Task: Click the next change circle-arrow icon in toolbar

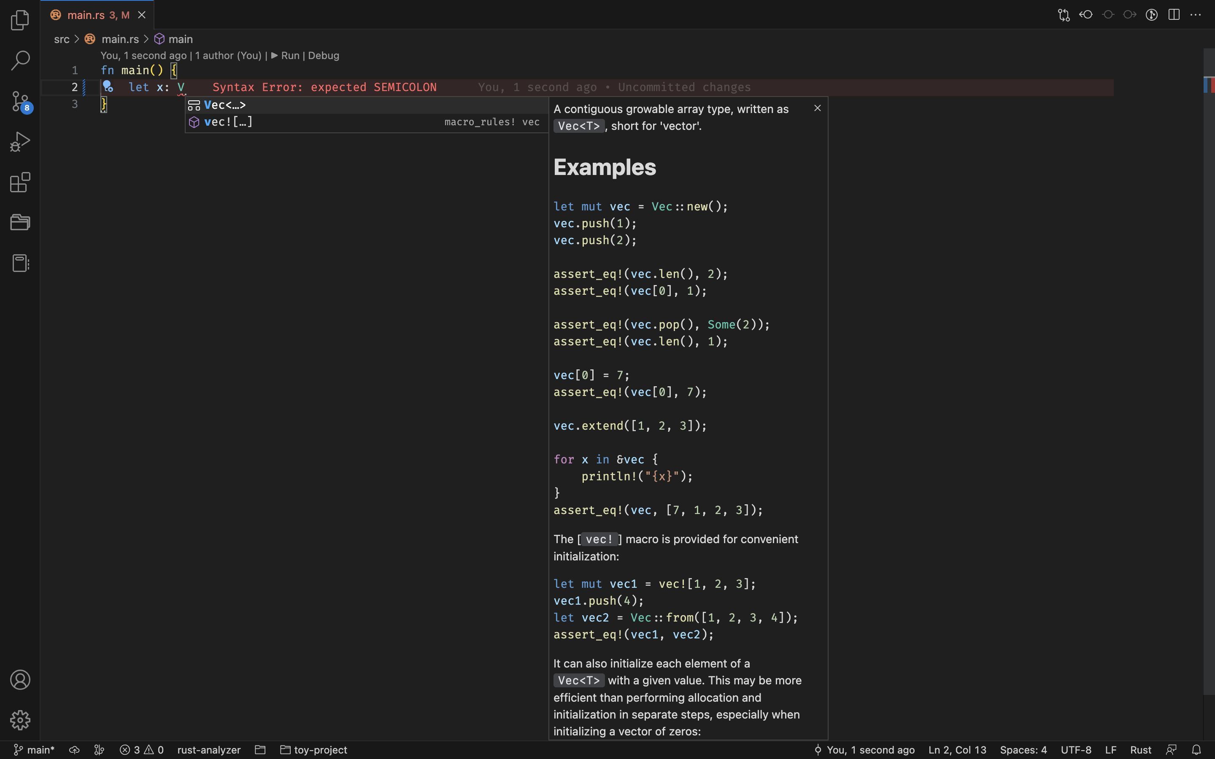Action: (1130, 15)
